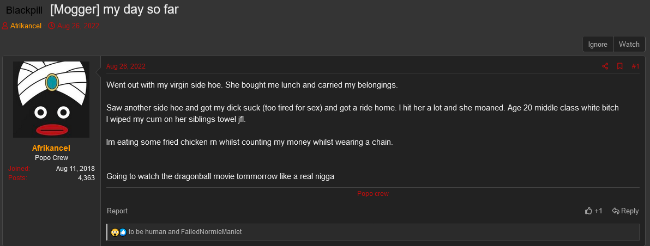The height and width of the screenshot is (246, 650).
Task: Open the poster's avatar image
Action: point(51,100)
